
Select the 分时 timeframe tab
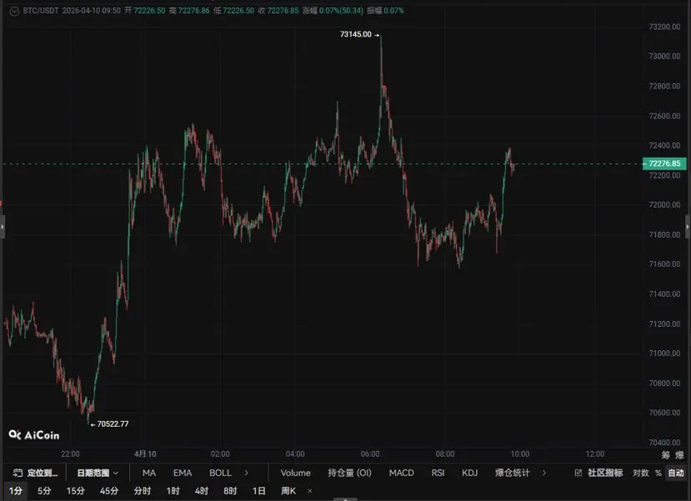click(x=143, y=491)
